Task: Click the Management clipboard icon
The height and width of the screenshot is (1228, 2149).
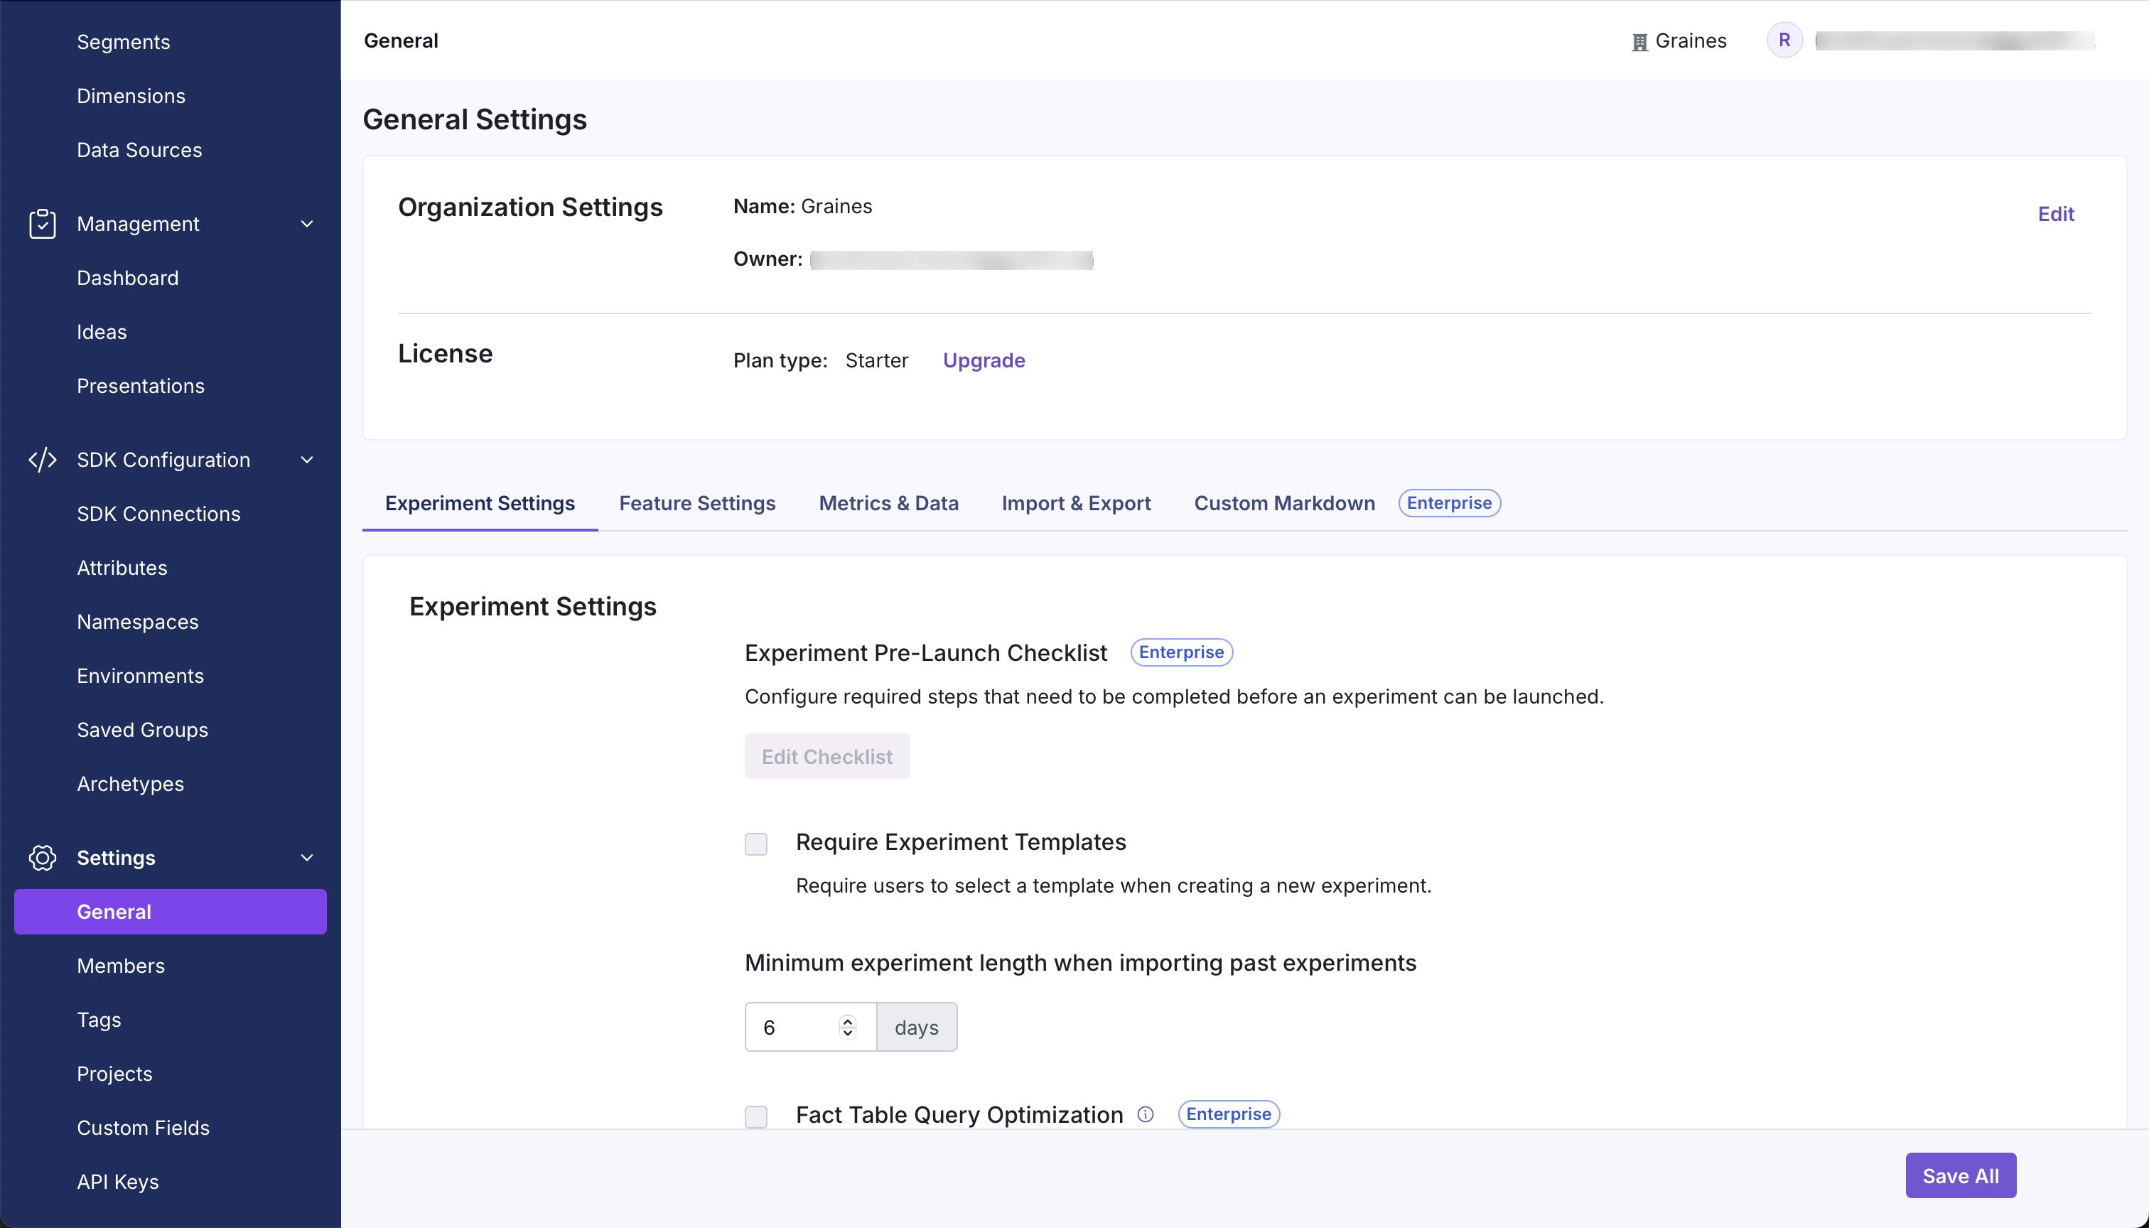Action: click(x=42, y=224)
